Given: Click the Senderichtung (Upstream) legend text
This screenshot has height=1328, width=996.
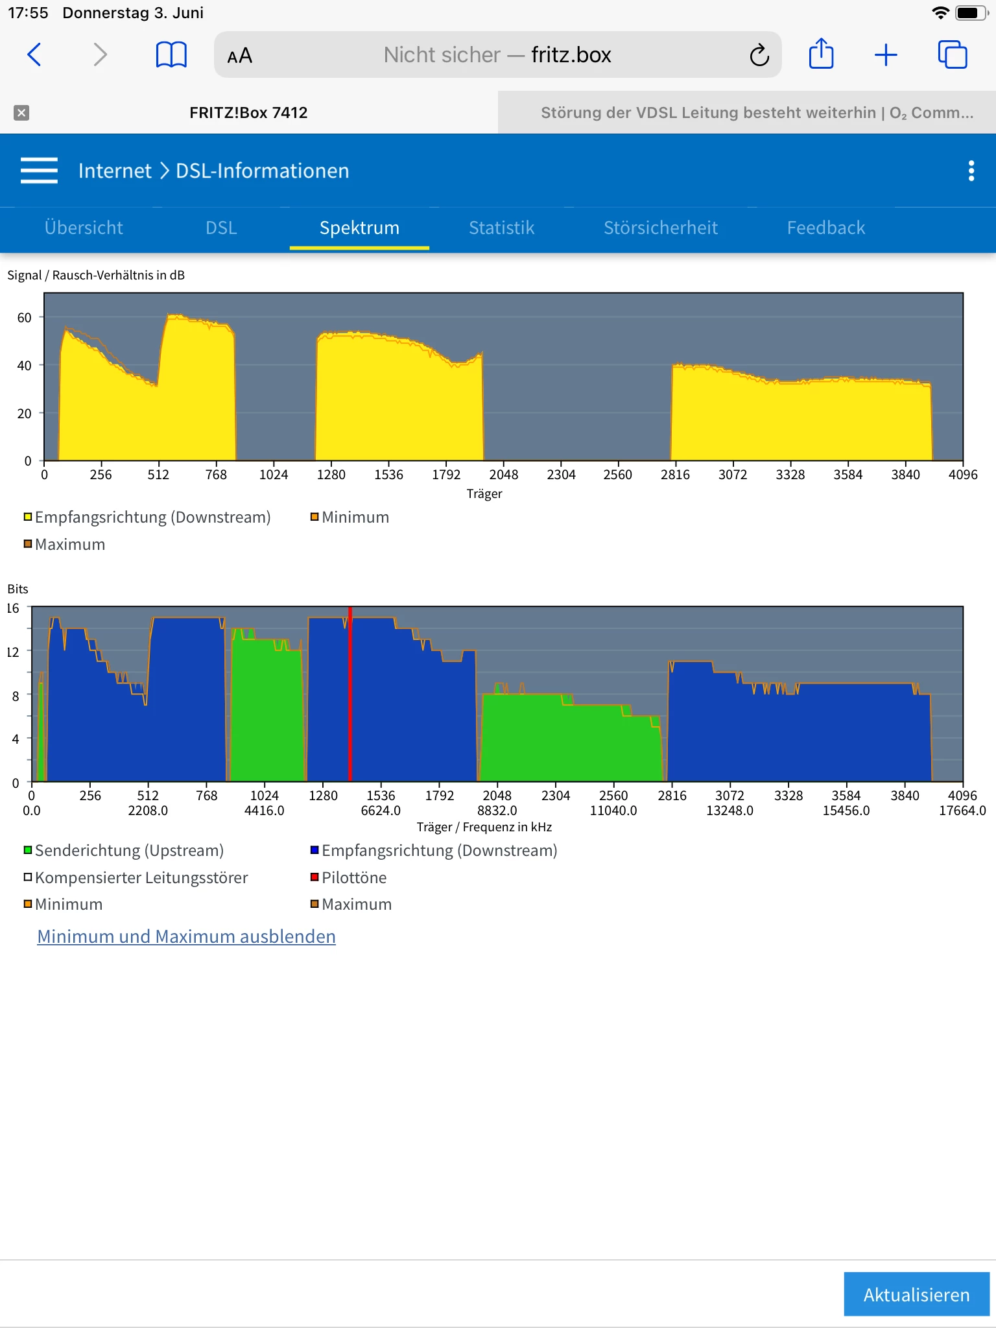Looking at the screenshot, I should (129, 850).
